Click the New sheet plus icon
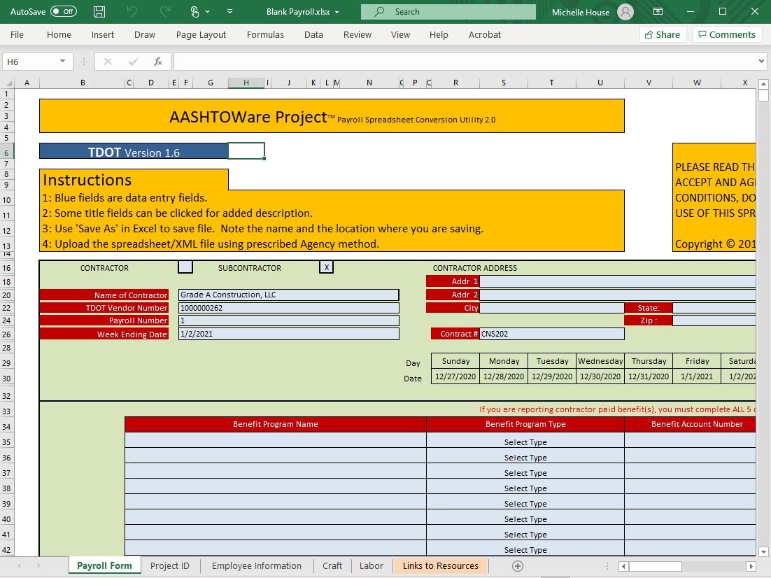 517,566
